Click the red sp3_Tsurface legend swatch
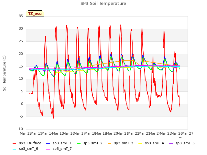Screen dimensions: 207x155 (14, 143)
